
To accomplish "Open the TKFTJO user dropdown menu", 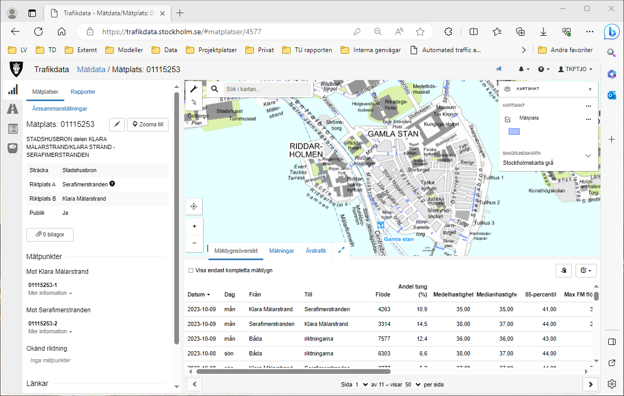I will [575, 69].
